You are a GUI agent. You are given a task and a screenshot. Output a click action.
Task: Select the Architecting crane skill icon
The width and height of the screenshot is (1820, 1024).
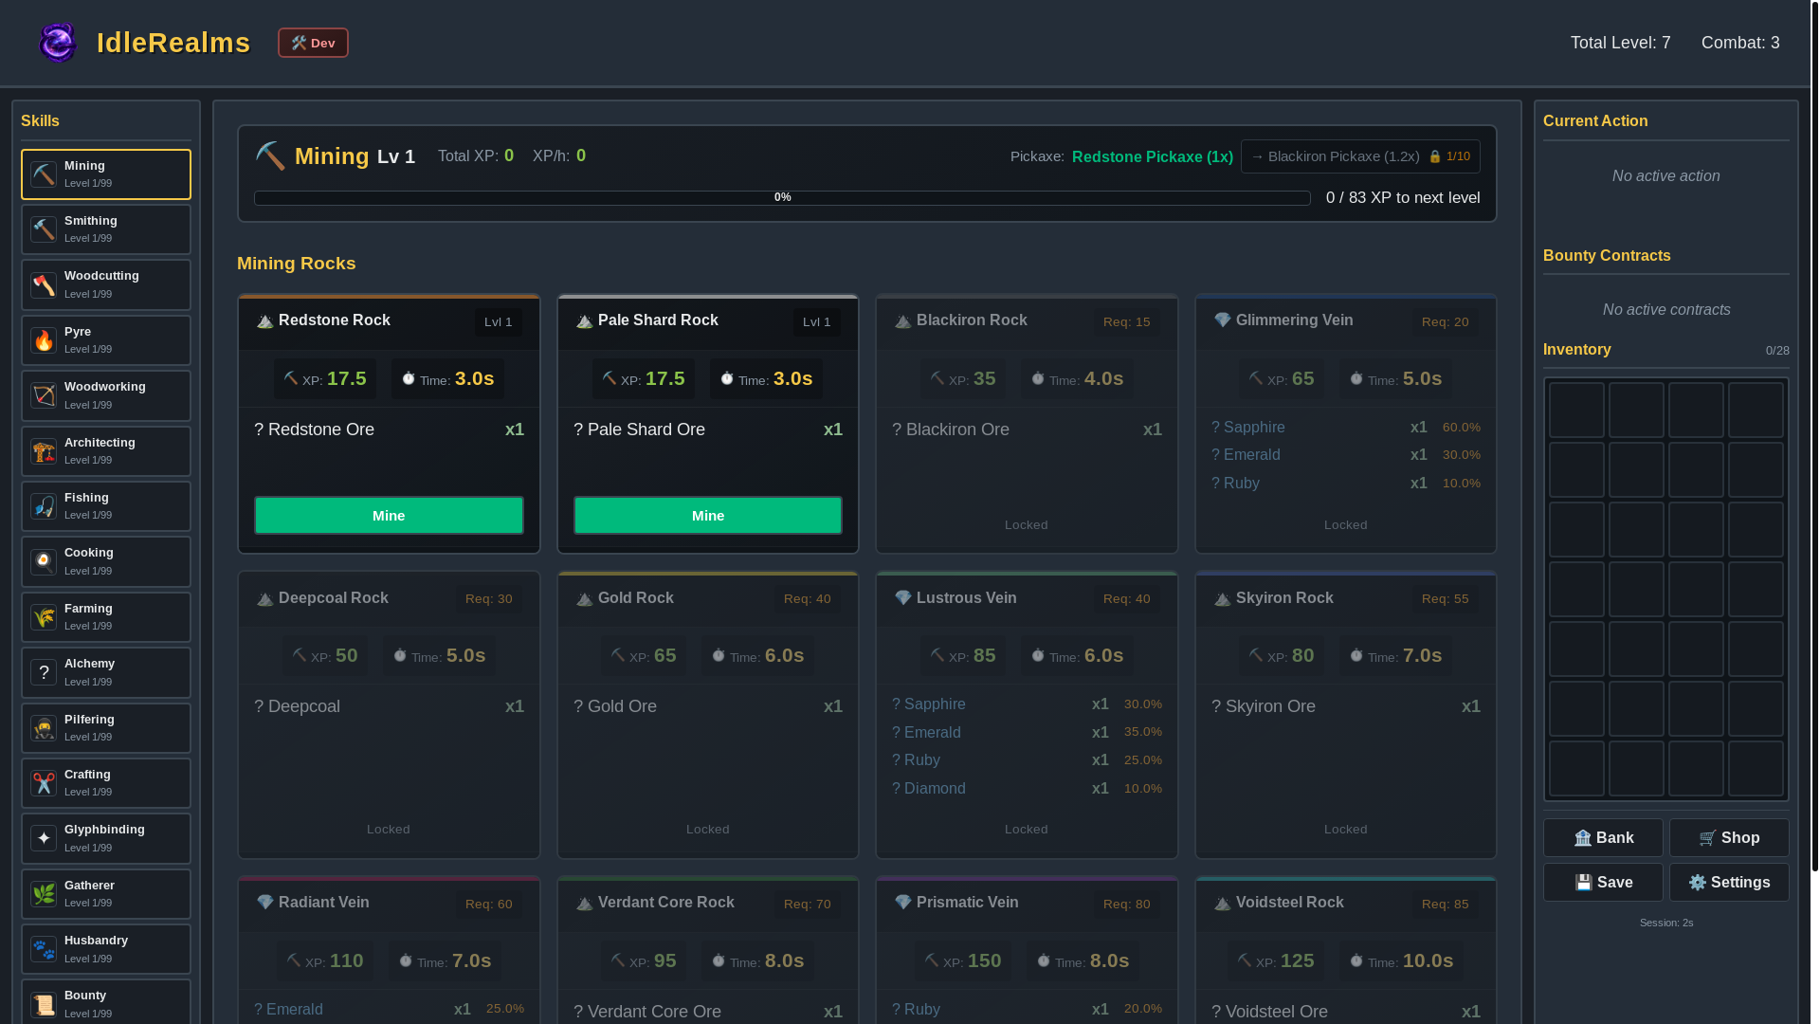pos(44,451)
